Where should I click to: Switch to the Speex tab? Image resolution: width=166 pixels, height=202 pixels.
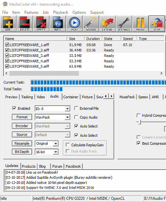coord(143,97)
